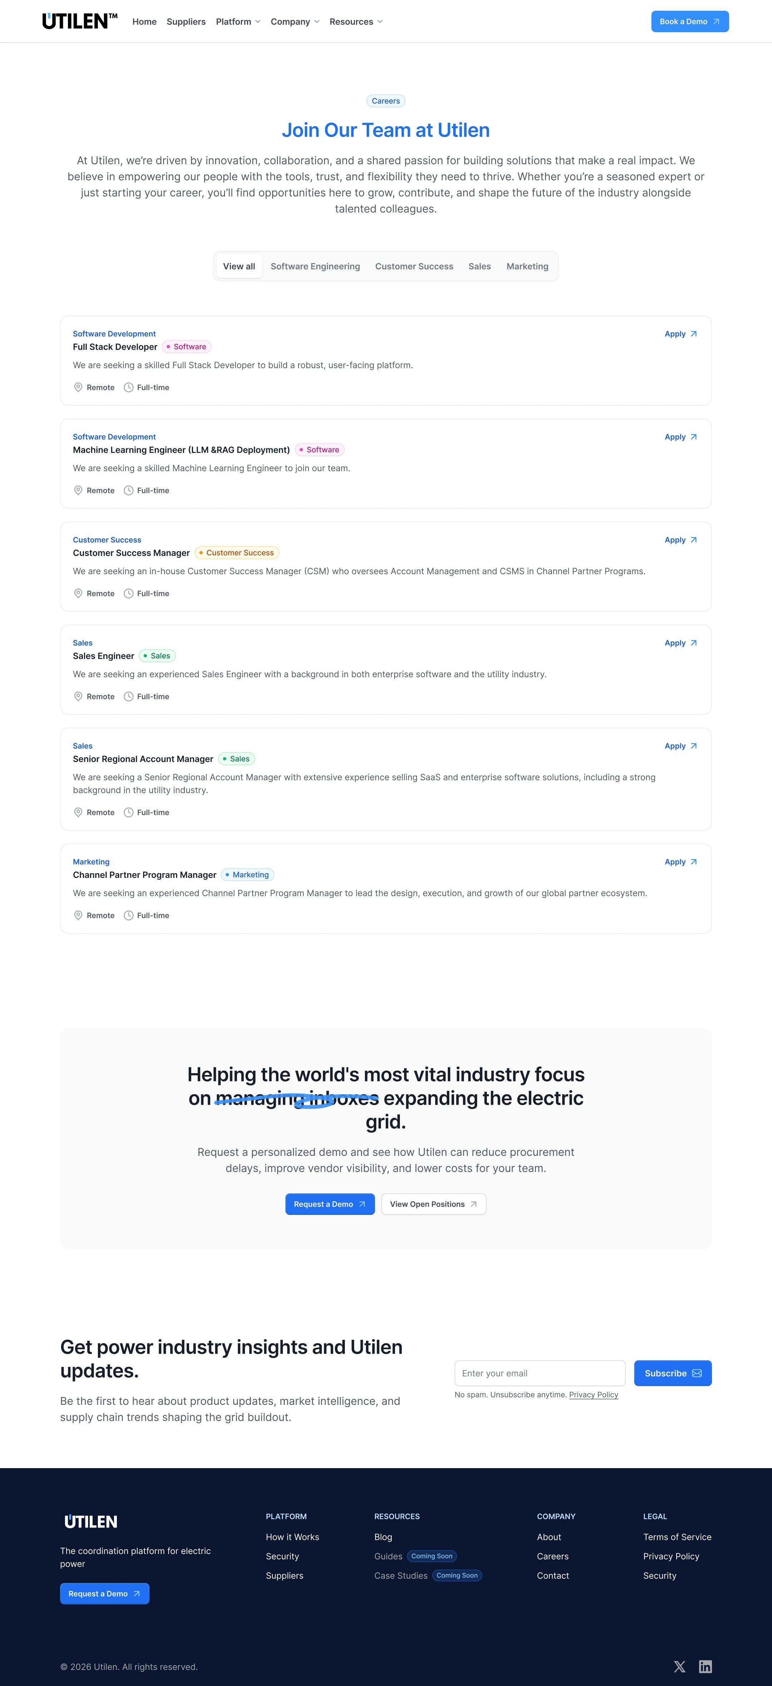772x1686 pixels.
Task: Open the LinkedIn icon in footer
Action: (705, 1666)
